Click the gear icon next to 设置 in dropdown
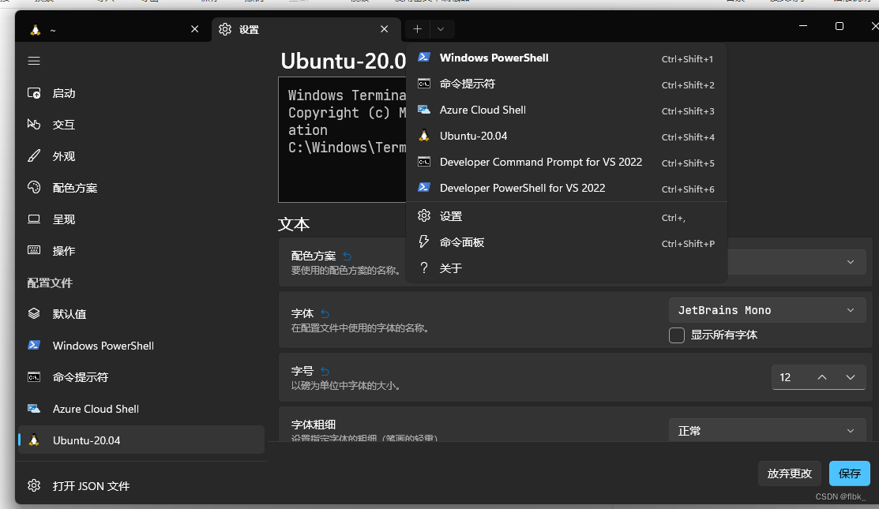This screenshot has height=509, width=879. [x=424, y=215]
